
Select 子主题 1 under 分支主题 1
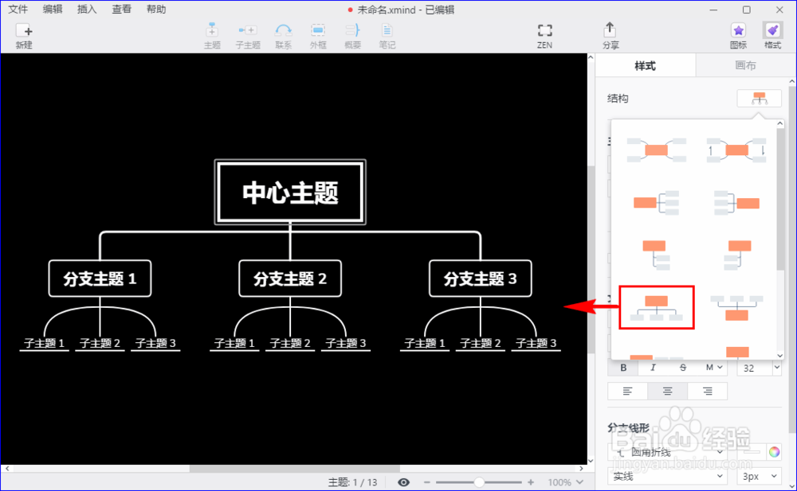(44, 343)
